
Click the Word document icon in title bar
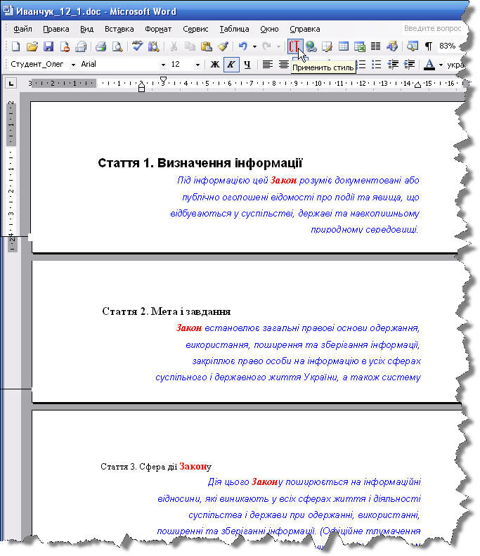[8, 11]
